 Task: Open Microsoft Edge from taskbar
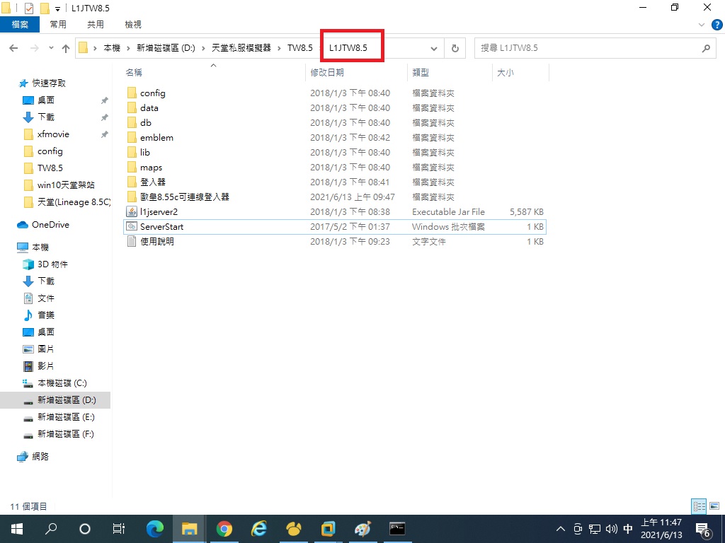point(155,529)
